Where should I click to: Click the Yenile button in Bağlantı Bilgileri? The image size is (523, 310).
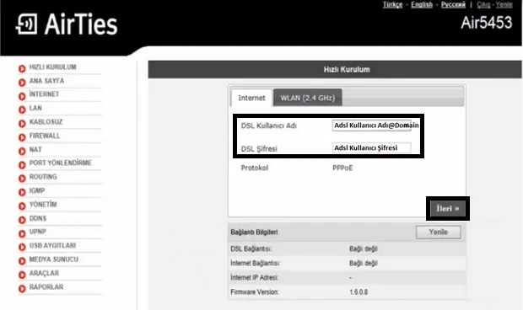pos(439,232)
